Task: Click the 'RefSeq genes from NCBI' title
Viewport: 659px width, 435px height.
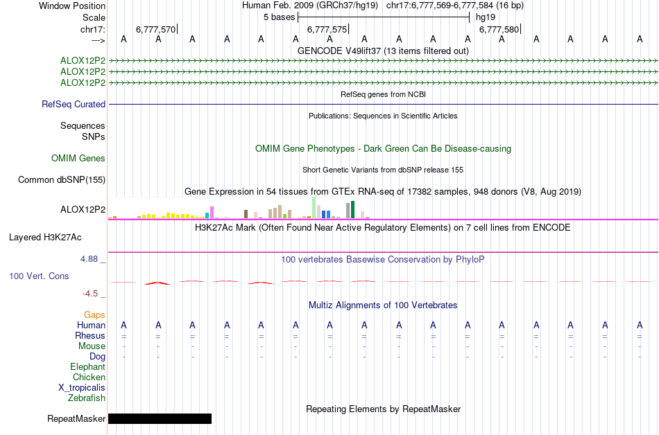Action: pos(383,94)
